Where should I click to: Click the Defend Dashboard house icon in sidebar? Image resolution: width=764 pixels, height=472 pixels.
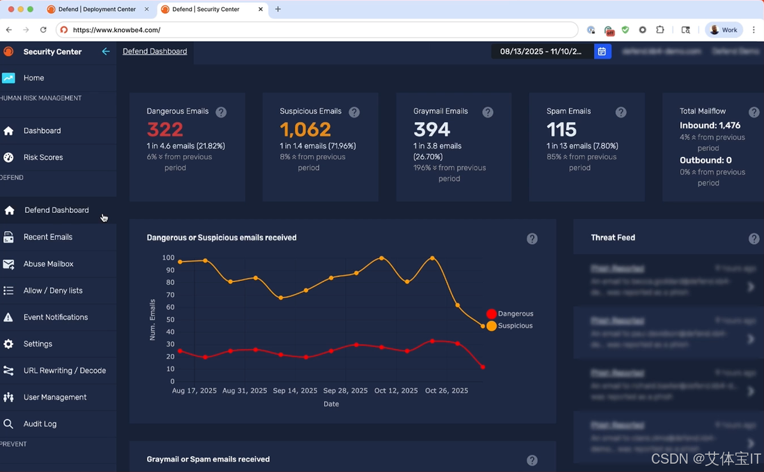9,210
